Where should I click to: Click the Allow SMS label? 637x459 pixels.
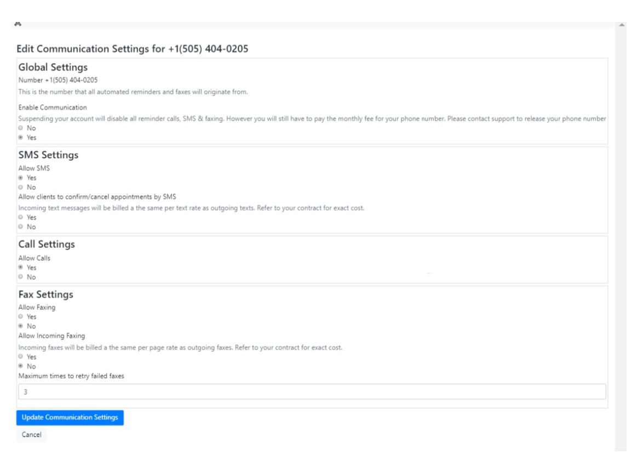tap(34, 168)
